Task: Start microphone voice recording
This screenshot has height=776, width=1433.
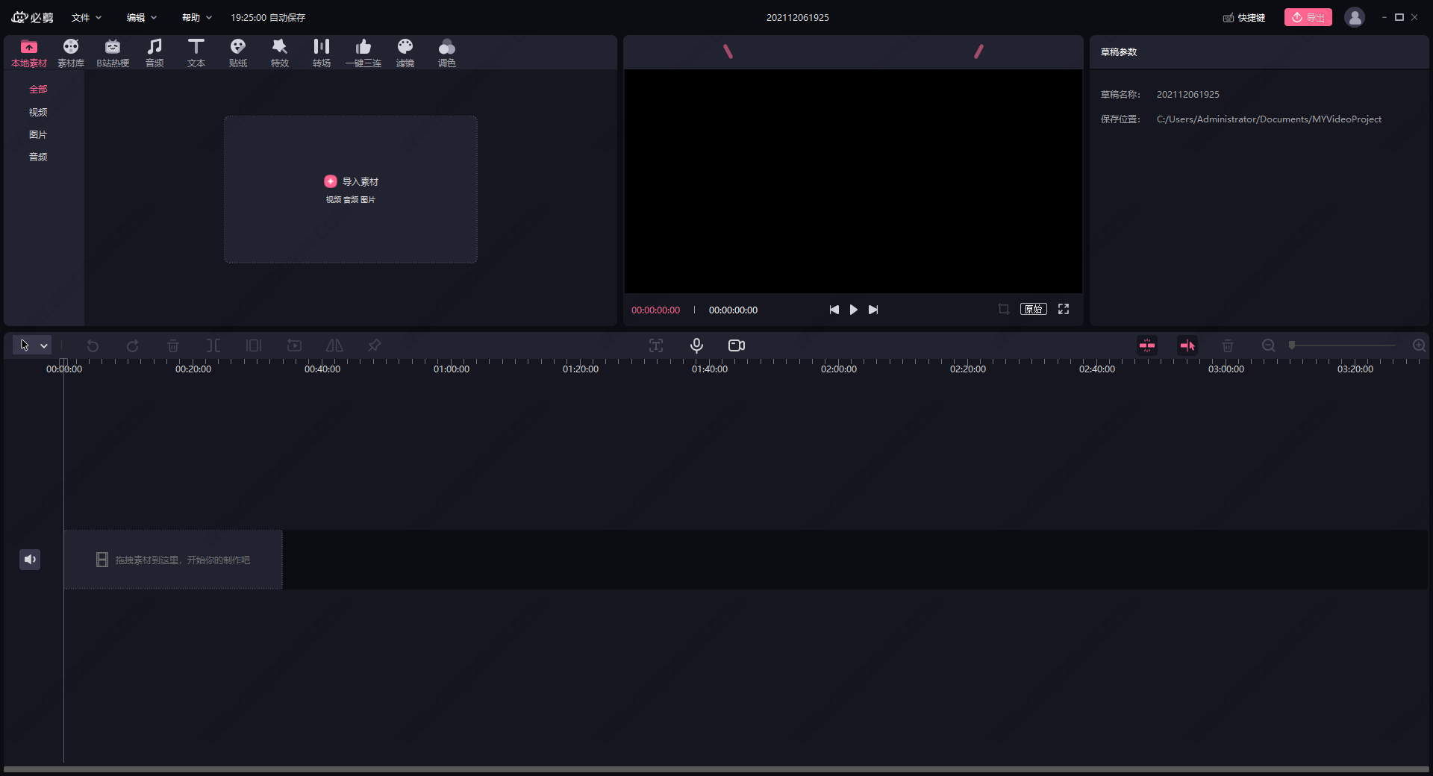Action: (696, 345)
